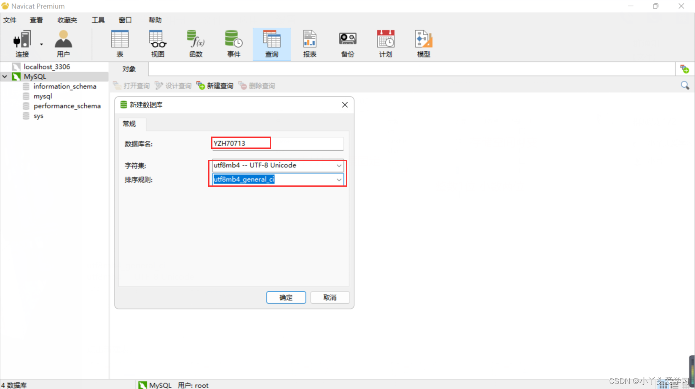Screen dimensions: 695x389
Task: Click the 用户: root status text
Action: coord(193,385)
